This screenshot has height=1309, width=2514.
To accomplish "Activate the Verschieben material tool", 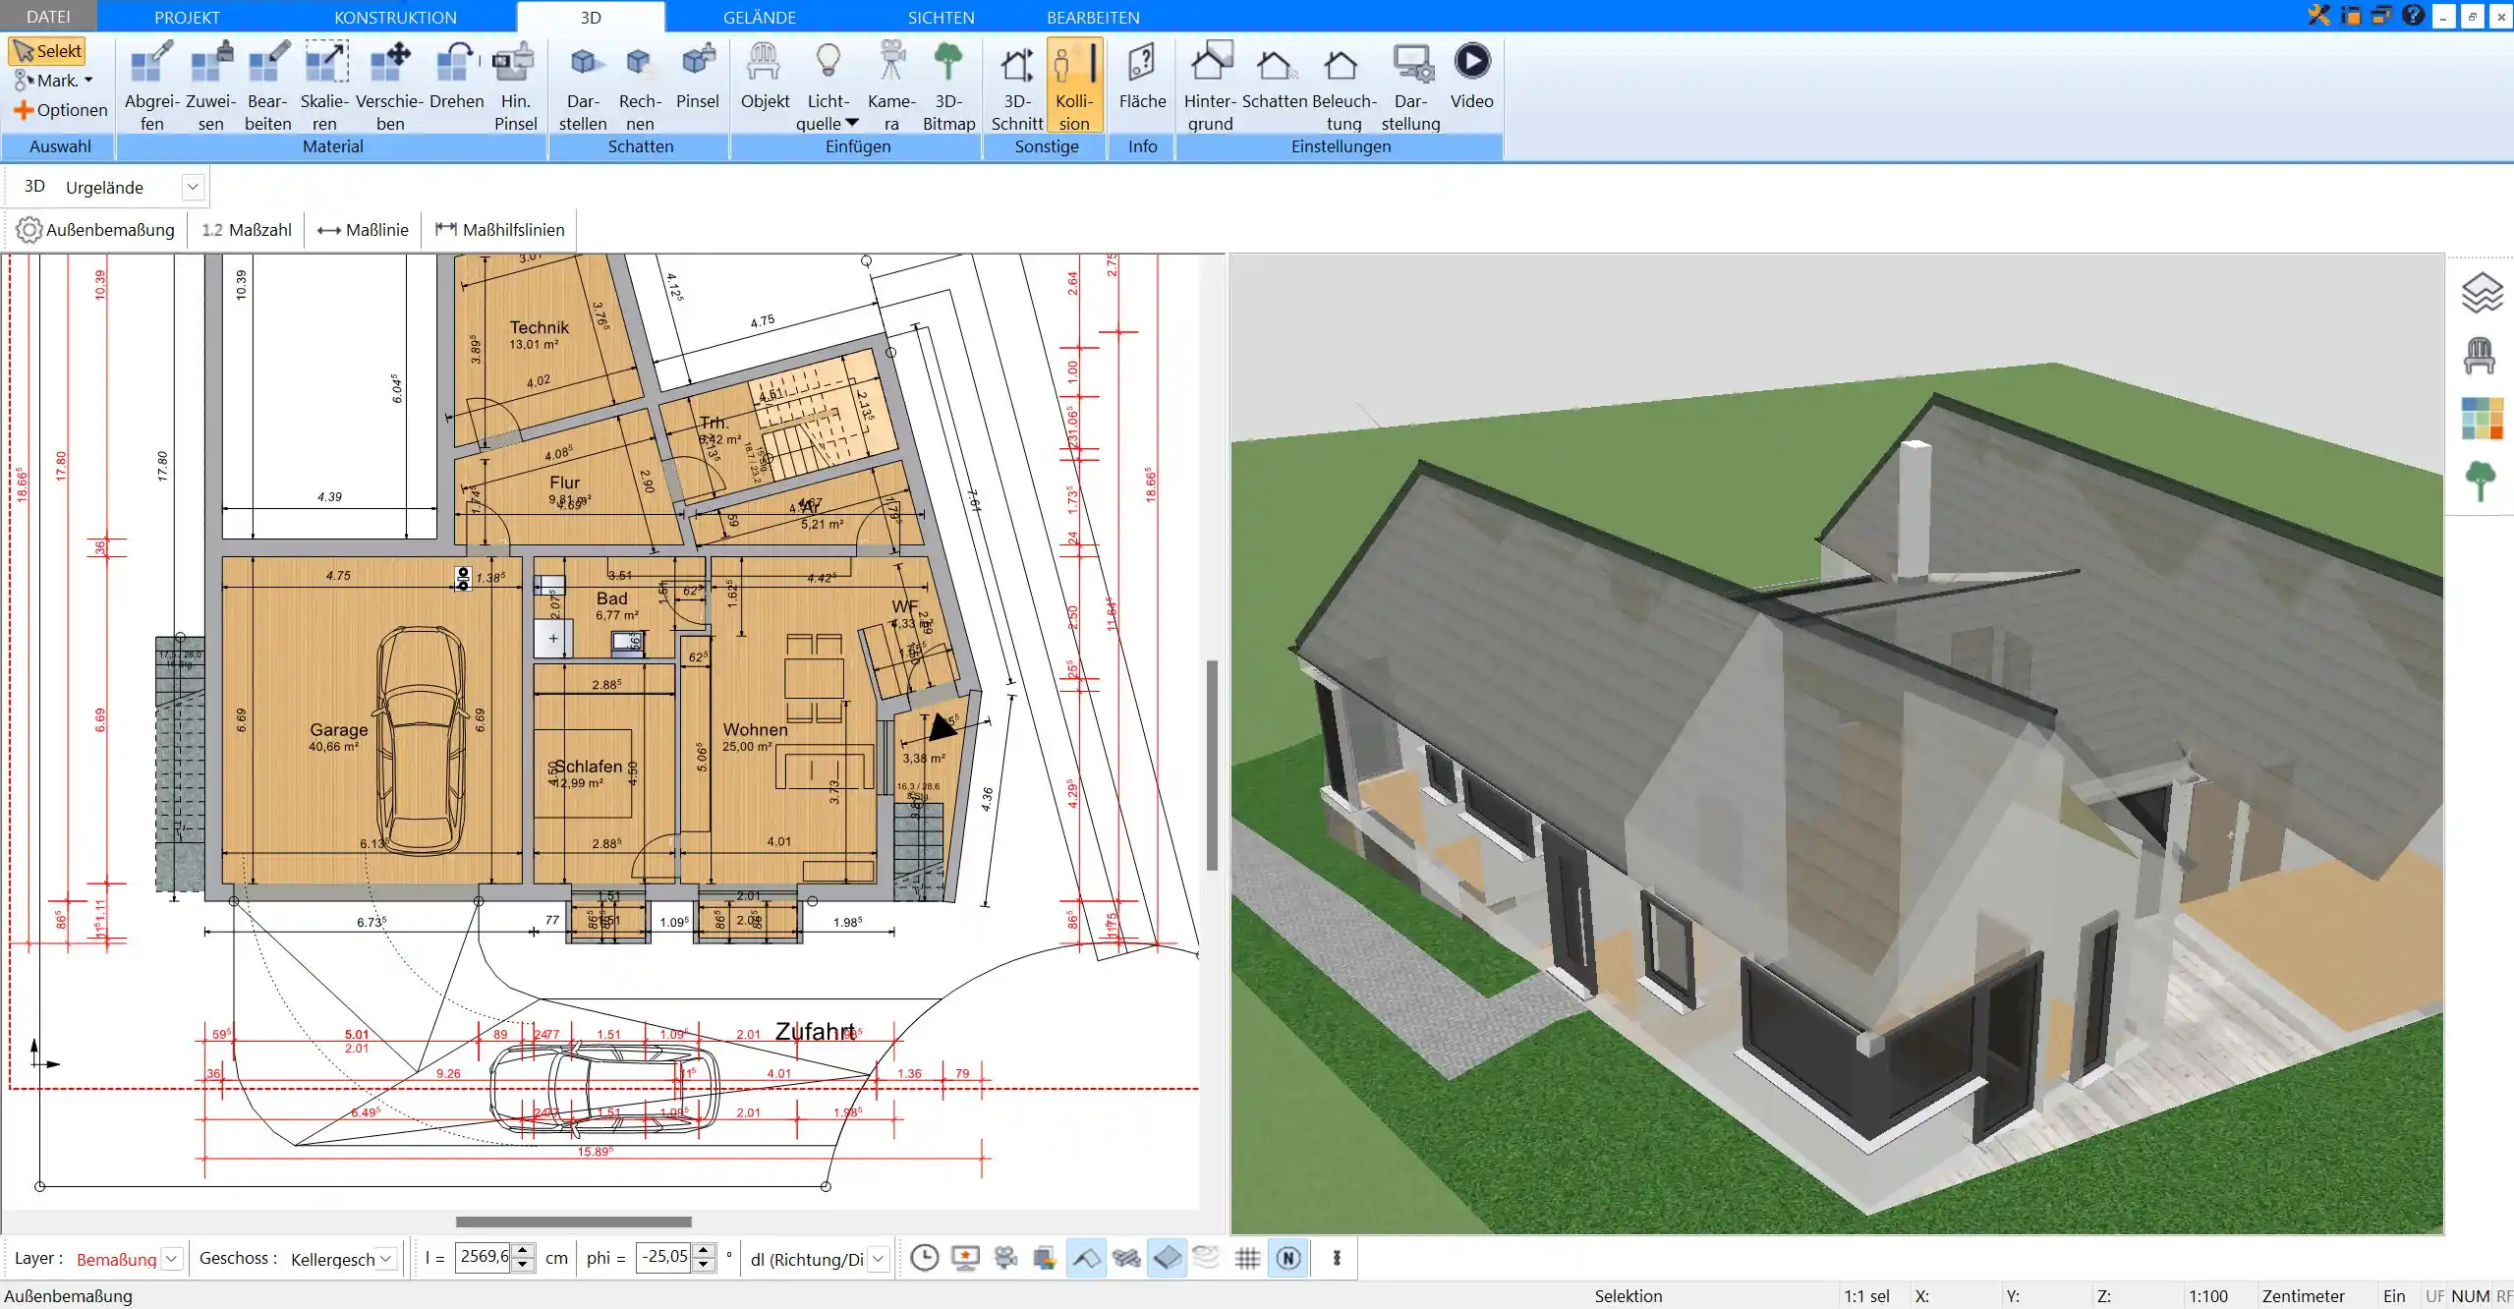I will (390, 86).
